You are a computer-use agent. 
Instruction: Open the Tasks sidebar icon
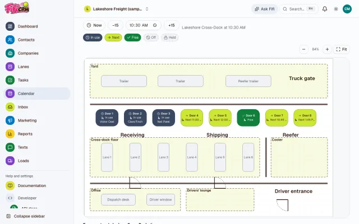[x=10, y=80]
